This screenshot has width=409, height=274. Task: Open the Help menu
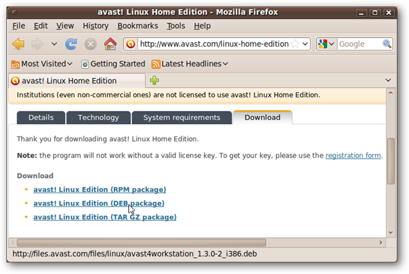coord(202,26)
